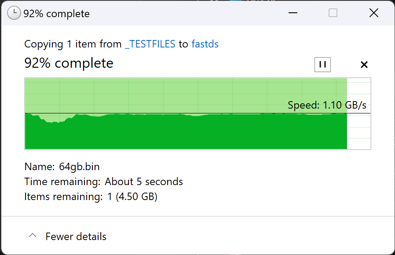Pause the file copy operation
Screen dimensions: 395x255
click(322, 65)
